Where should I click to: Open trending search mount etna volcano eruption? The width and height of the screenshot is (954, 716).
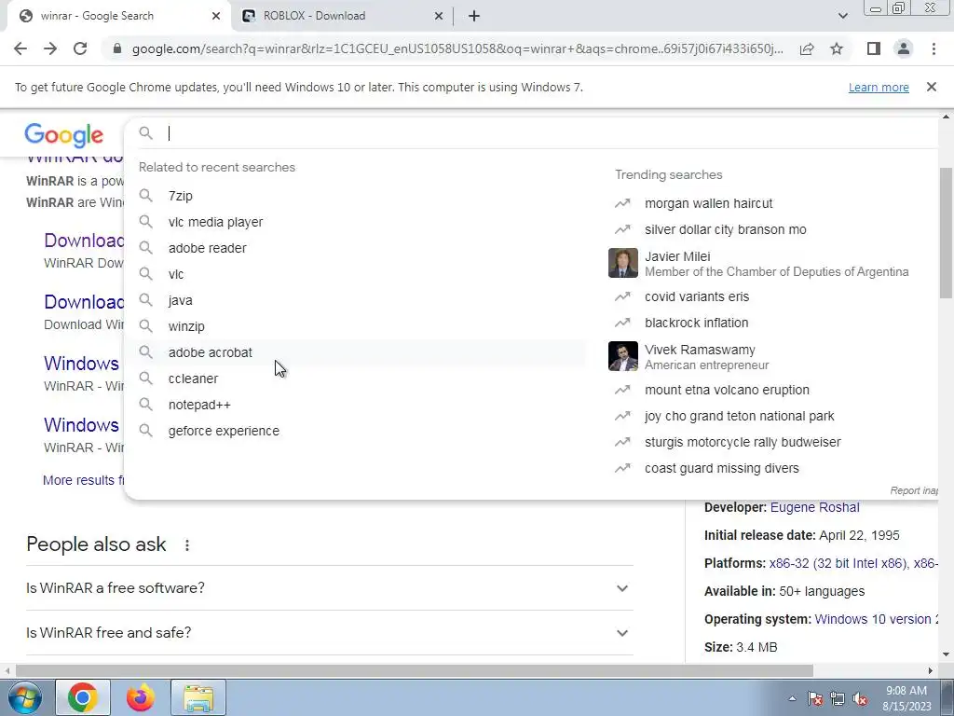(x=727, y=390)
